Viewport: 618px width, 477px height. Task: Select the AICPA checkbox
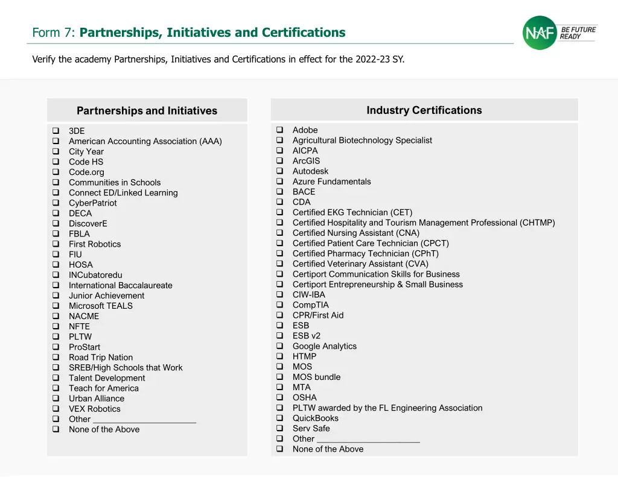pyautogui.click(x=279, y=150)
